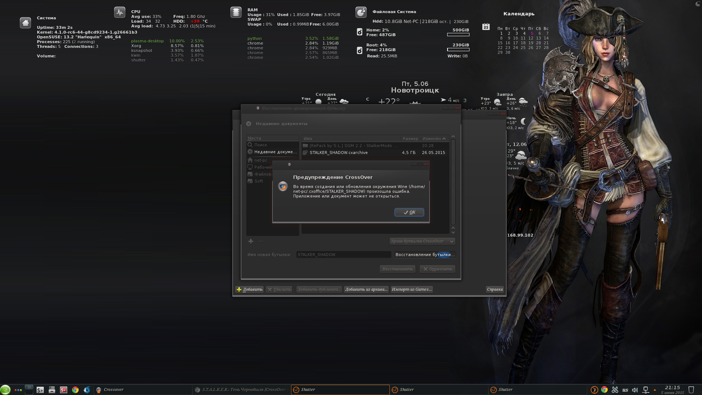Click the 500GiB Home usage bar

coord(458,35)
